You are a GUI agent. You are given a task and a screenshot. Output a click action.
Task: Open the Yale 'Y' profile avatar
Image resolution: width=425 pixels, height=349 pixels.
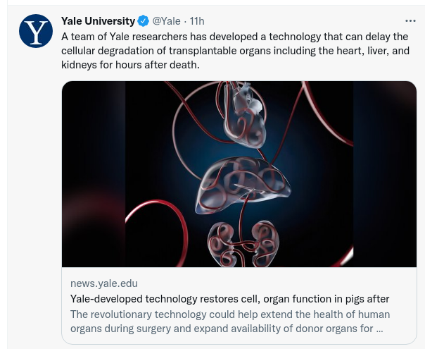tap(36, 31)
